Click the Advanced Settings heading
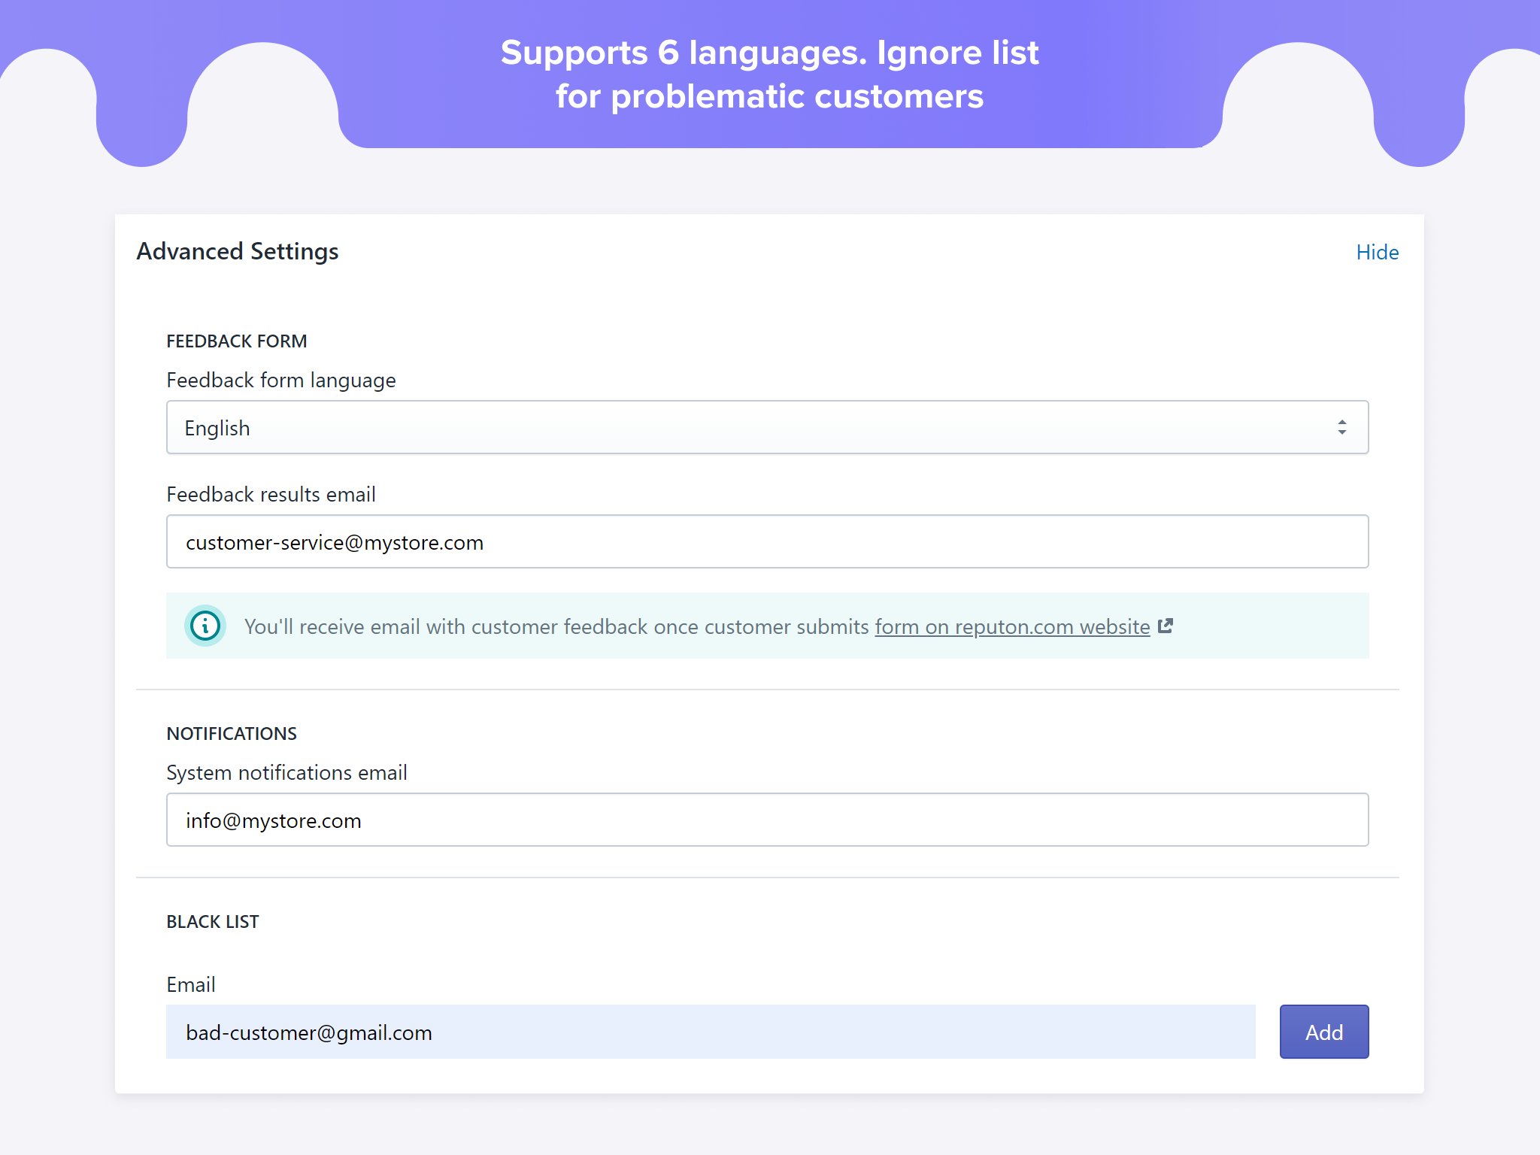The image size is (1540, 1155). click(x=238, y=251)
